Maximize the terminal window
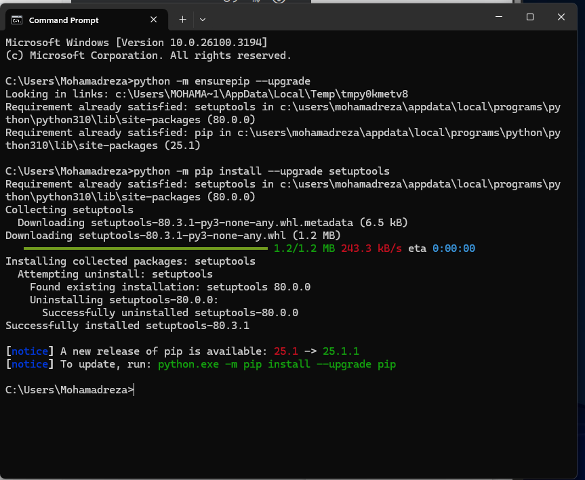The height and width of the screenshot is (480, 585). [530, 17]
